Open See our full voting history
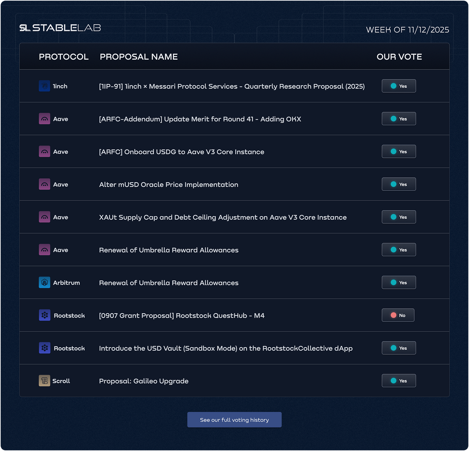The image size is (469, 451). coord(235,420)
